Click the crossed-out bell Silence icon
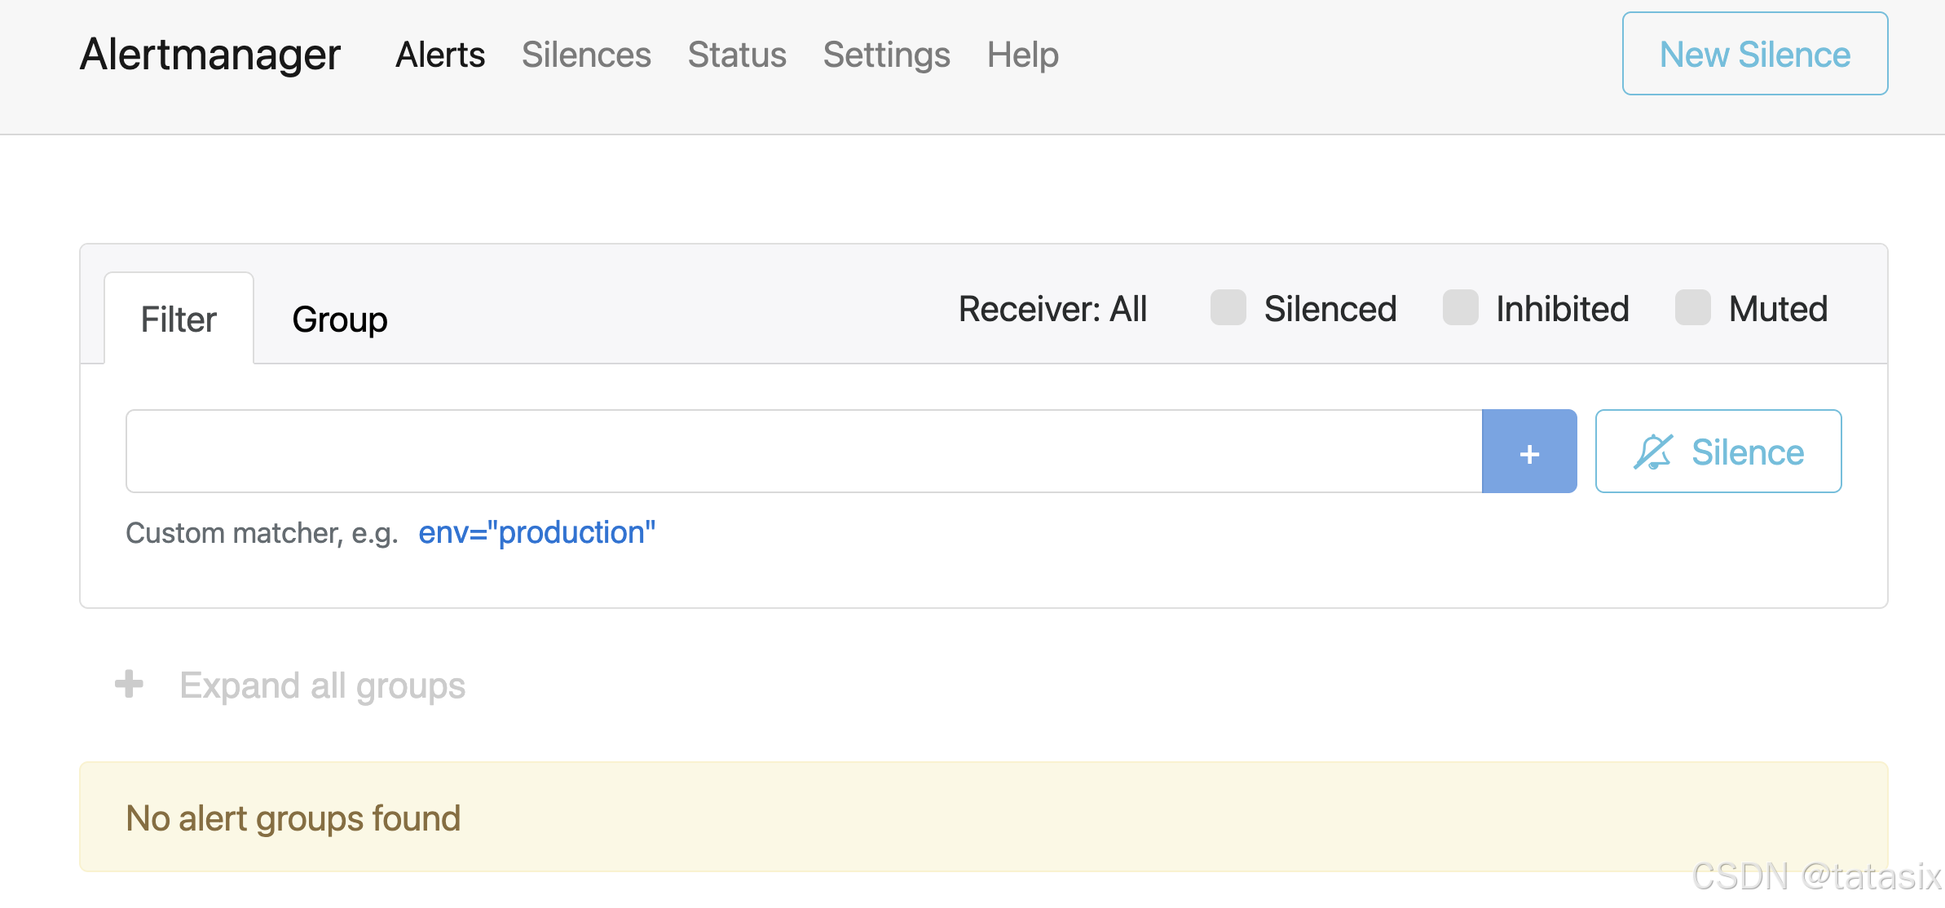This screenshot has height=908, width=1945. [1652, 452]
